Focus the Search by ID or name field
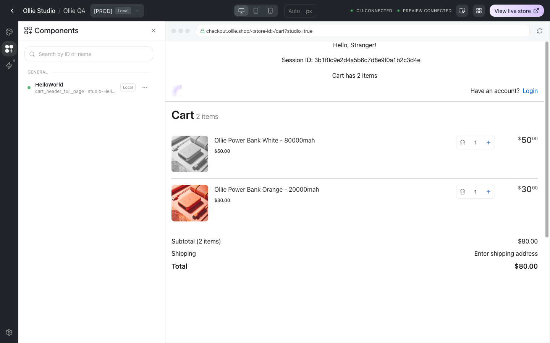The image size is (550, 343). [x=89, y=54]
